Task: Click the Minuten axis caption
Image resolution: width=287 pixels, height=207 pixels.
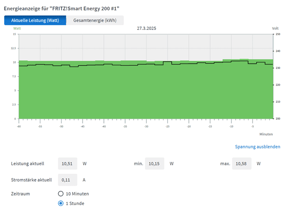Action: 266,134
